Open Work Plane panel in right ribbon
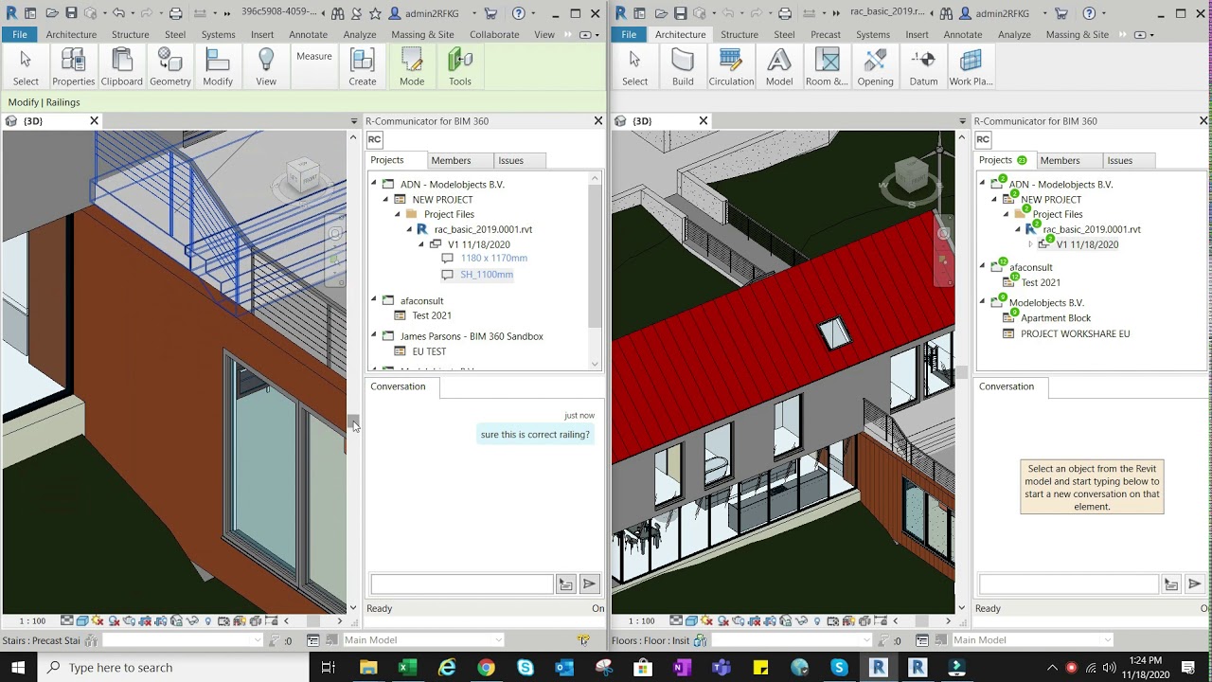This screenshot has width=1212, height=682. pos(971,67)
